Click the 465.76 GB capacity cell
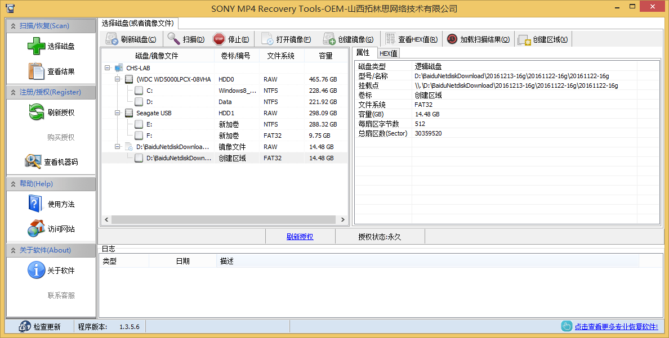This screenshot has width=669, height=338. click(x=323, y=79)
